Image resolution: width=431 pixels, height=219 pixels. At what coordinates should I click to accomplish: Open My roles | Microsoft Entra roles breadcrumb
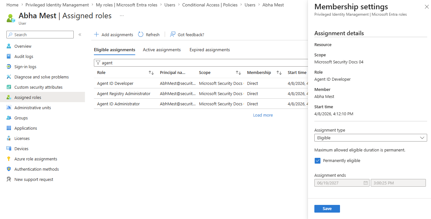point(127,5)
